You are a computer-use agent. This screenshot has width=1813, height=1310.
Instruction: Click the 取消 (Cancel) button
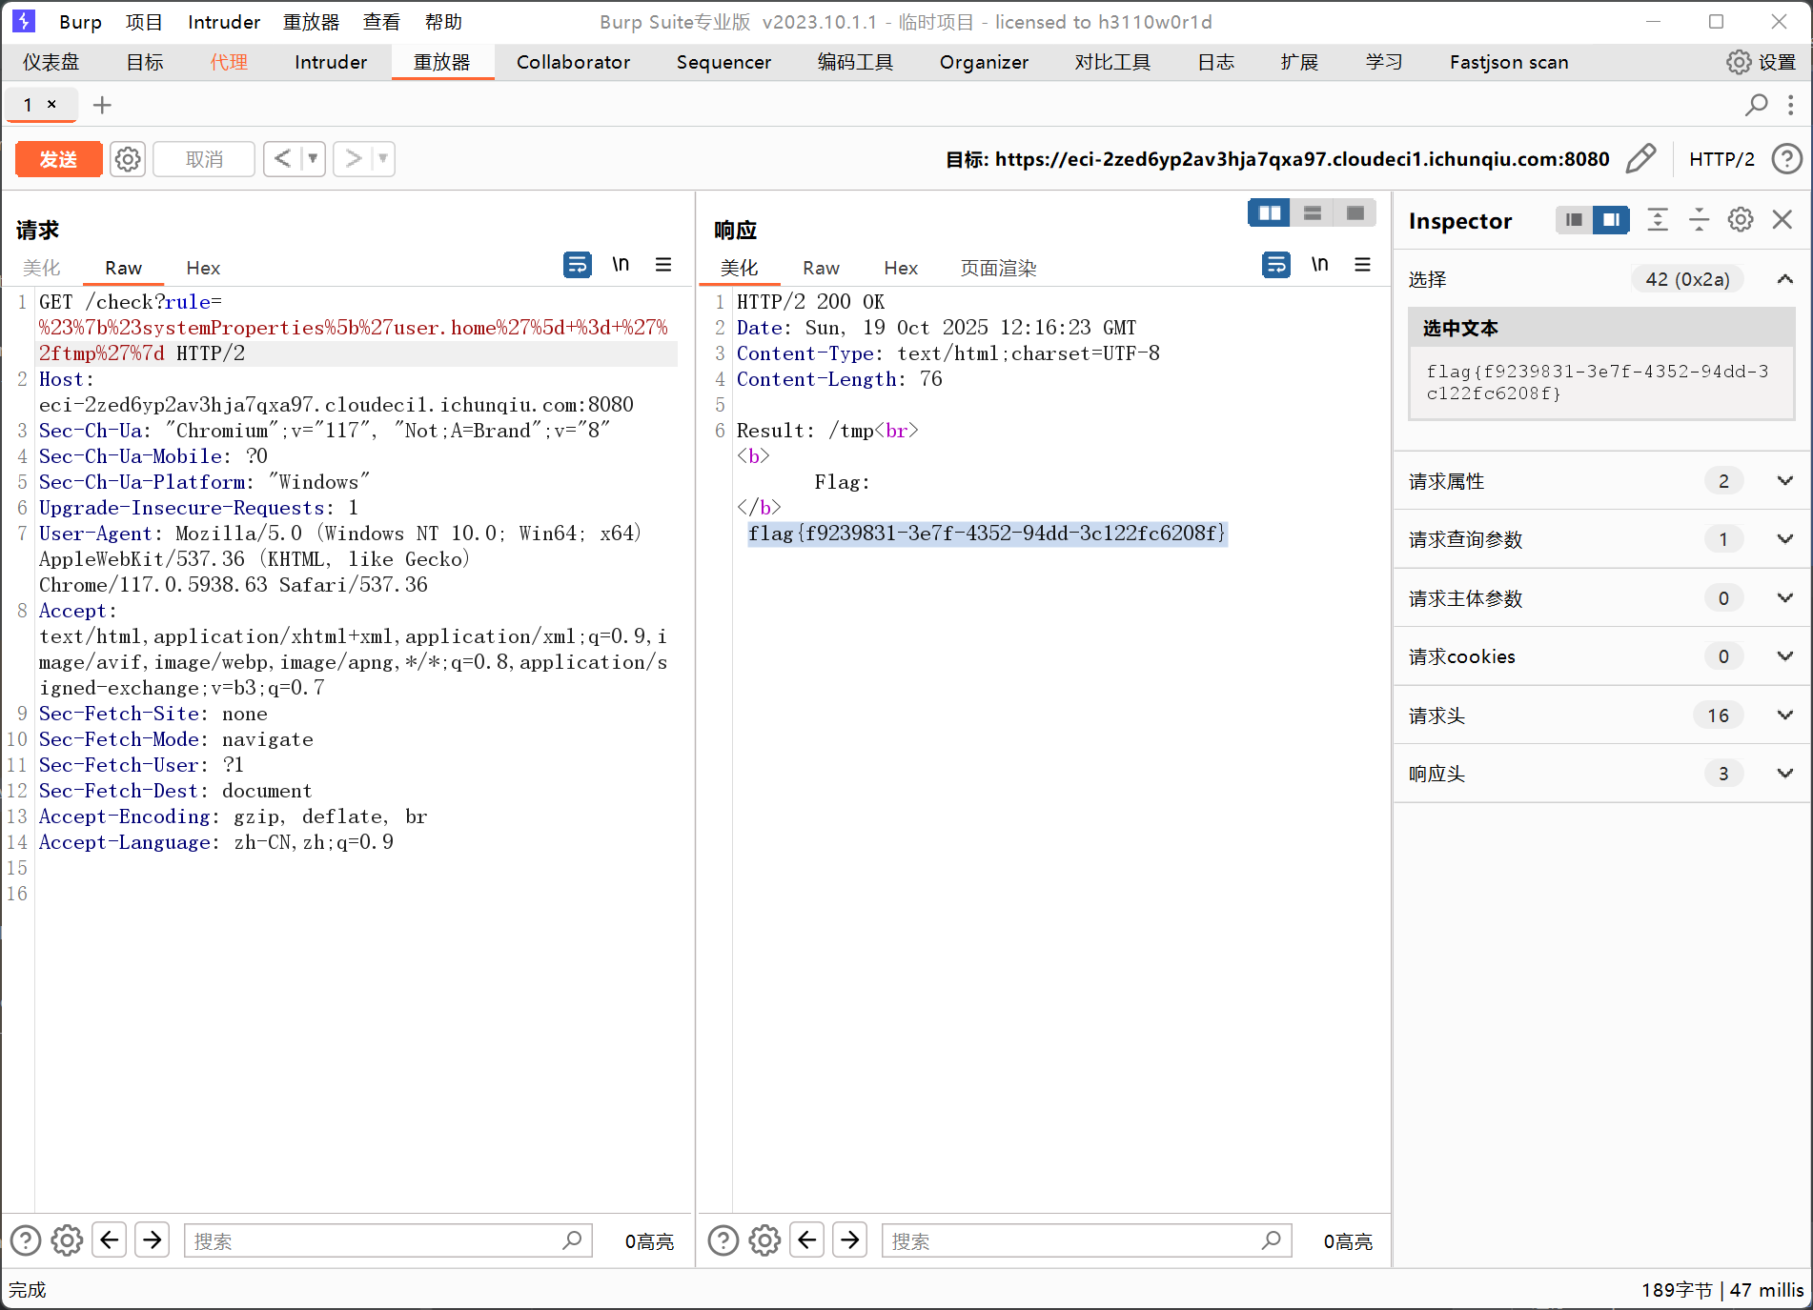click(x=204, y=159)
